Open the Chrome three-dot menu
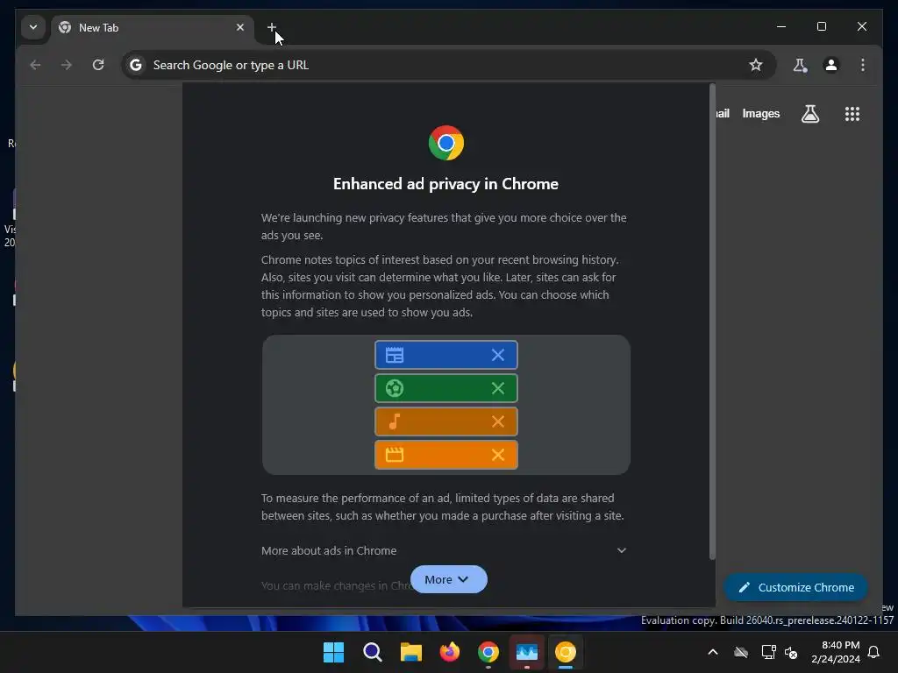The image size is (898, 673). pyautogui.click(x=863, y=65)
